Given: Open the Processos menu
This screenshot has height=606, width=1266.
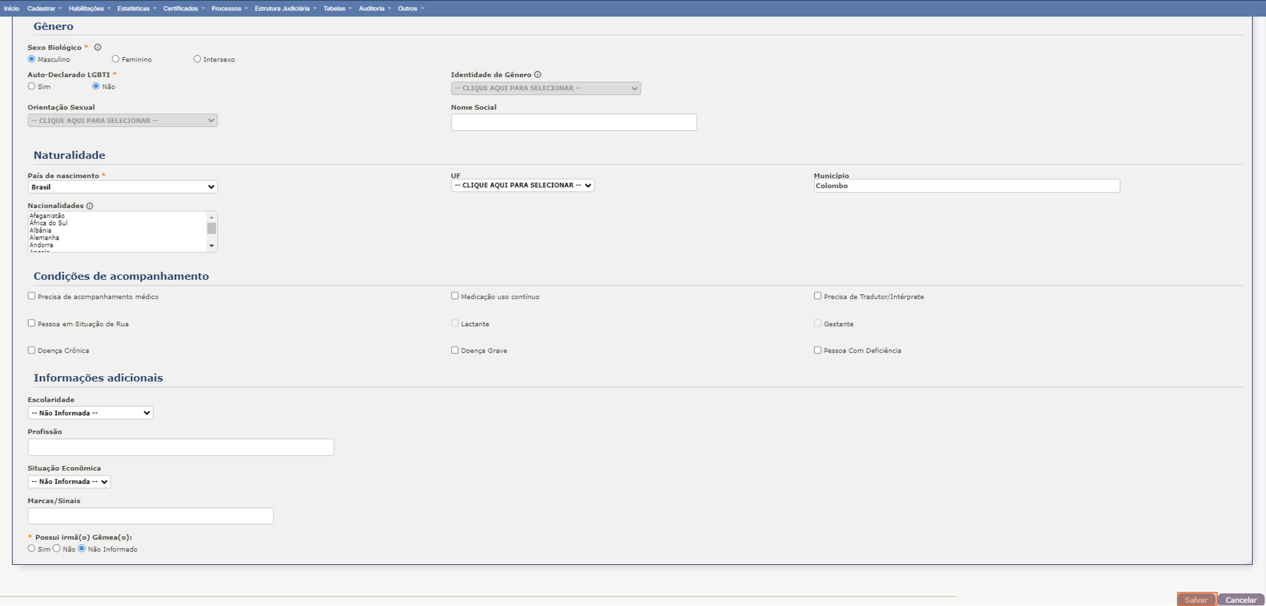Looking at the screenshot, I should (x=230, y=8).
